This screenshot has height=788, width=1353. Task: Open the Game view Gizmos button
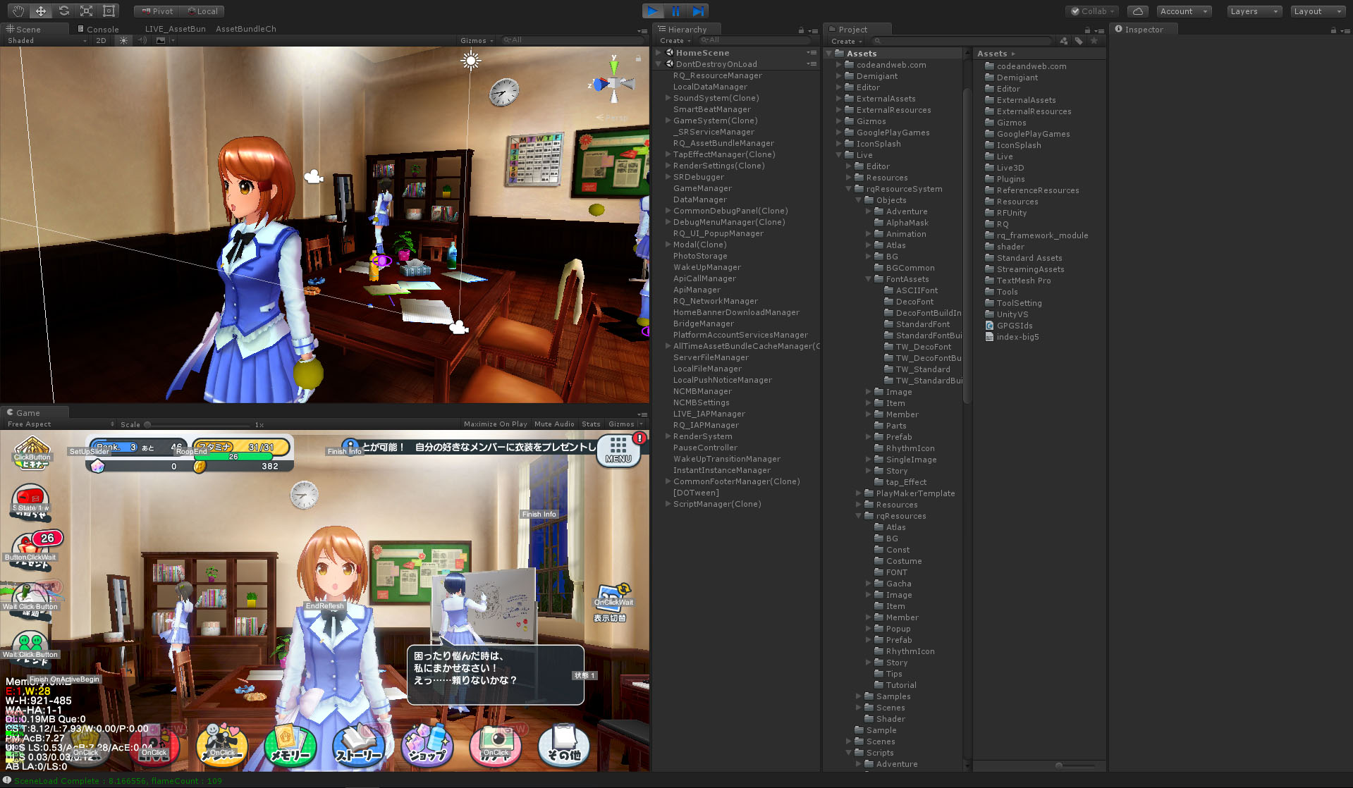(x=625, y=424)
